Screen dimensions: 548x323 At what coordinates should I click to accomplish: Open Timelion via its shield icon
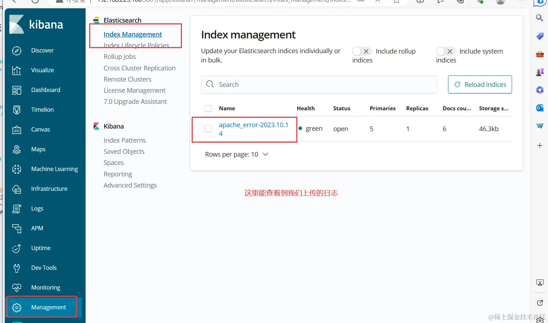coord(17,110)
